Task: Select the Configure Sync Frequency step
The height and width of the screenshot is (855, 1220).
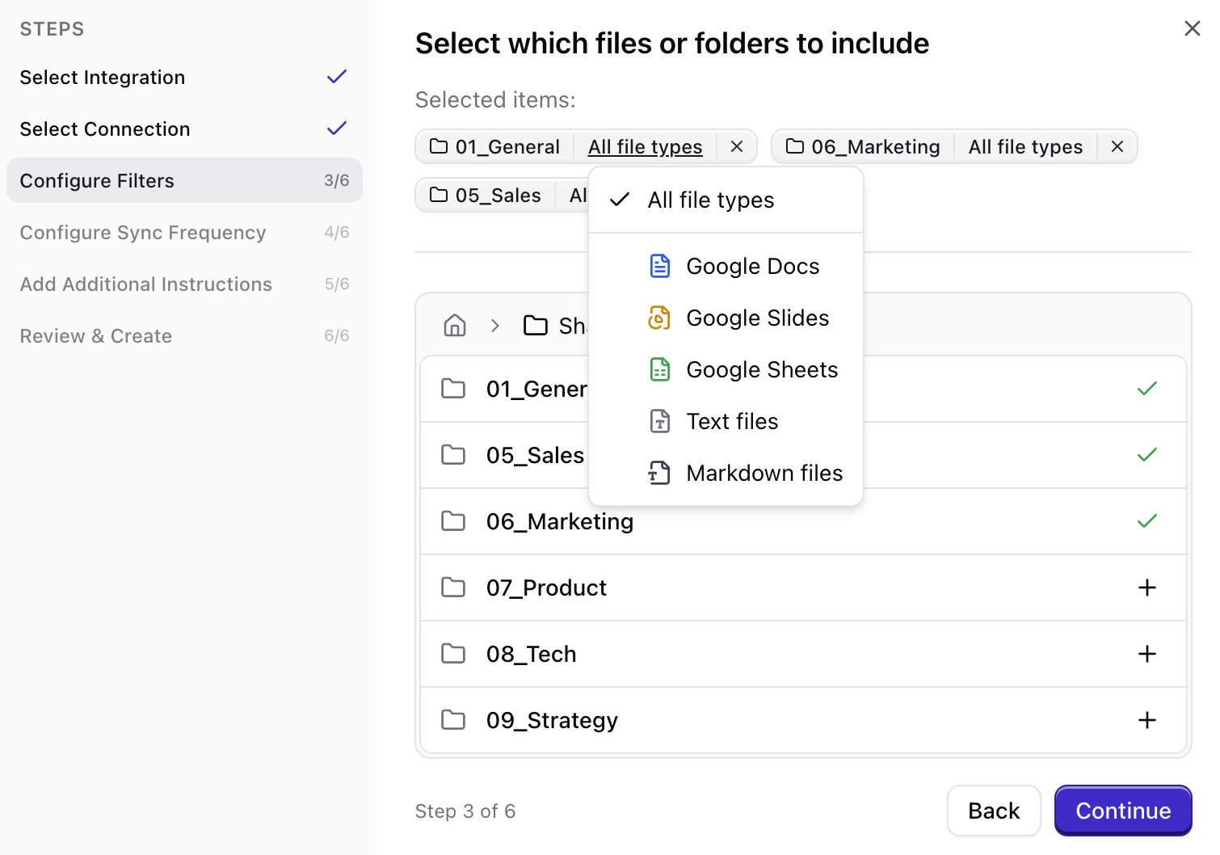Action: coord(143,233)
